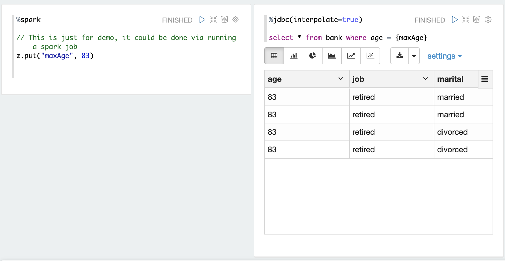Open download format dropdown arrow
Screen dimensions: 505x261
tap(414, 56)
